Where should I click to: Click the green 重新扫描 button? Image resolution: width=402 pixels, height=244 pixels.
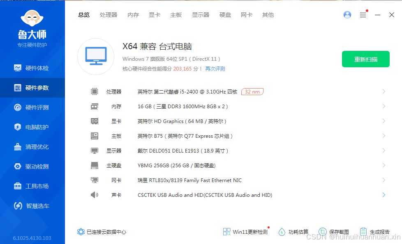[x=365, y=59]
